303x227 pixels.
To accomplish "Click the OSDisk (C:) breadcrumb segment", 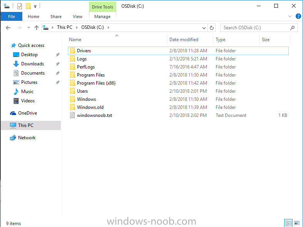I will click(x=92, y=27).
